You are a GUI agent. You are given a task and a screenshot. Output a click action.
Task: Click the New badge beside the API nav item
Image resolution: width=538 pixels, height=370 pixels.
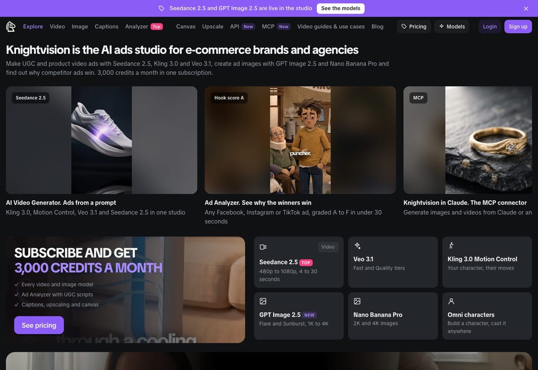click(x=248, y=26)
